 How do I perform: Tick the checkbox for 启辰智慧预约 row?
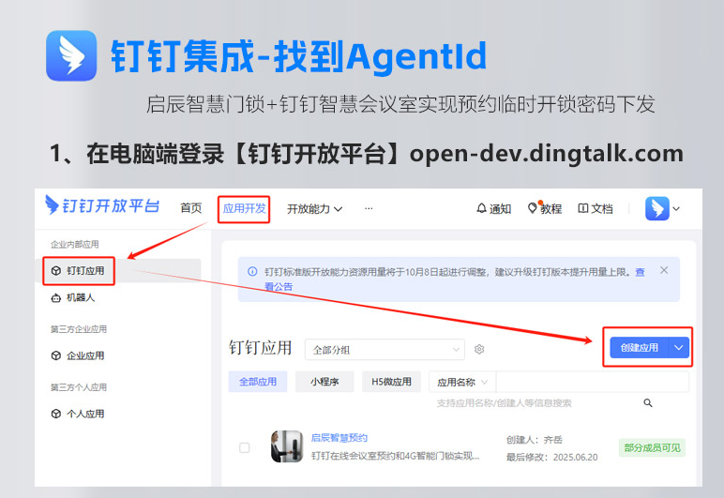[x=244, y=447]
